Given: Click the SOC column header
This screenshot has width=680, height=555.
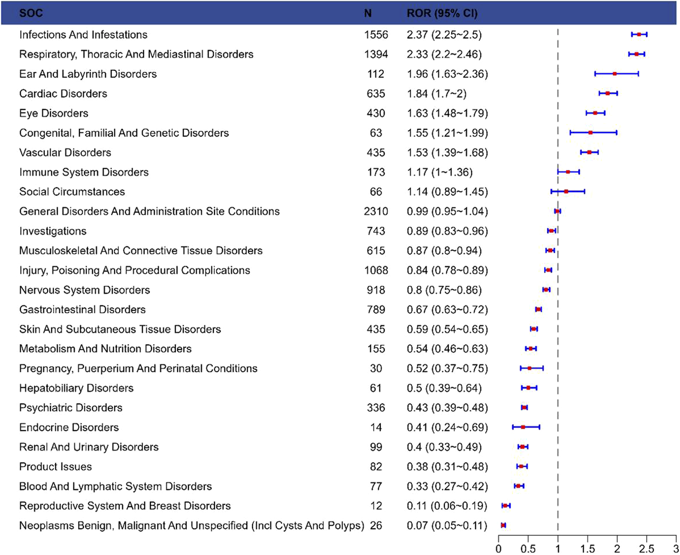Looking at the screenshot, I should pyautogui.click(x=31, y=13).
